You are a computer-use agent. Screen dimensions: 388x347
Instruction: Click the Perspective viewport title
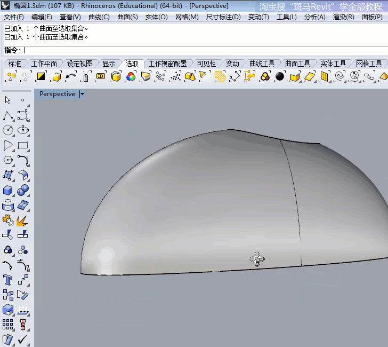[x=57, y=94]
